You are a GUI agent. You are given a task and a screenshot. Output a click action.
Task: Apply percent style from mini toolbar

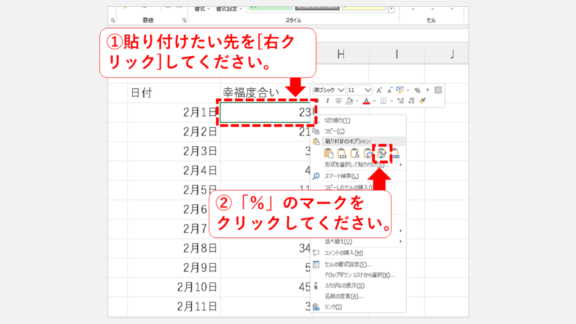click(x=417, y=90)
